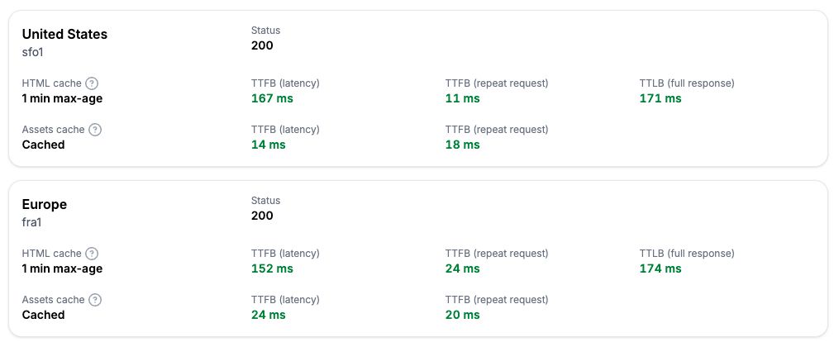Open Assets cache help icon in United States card
This screenshot has height=342, width=834.
95,130
